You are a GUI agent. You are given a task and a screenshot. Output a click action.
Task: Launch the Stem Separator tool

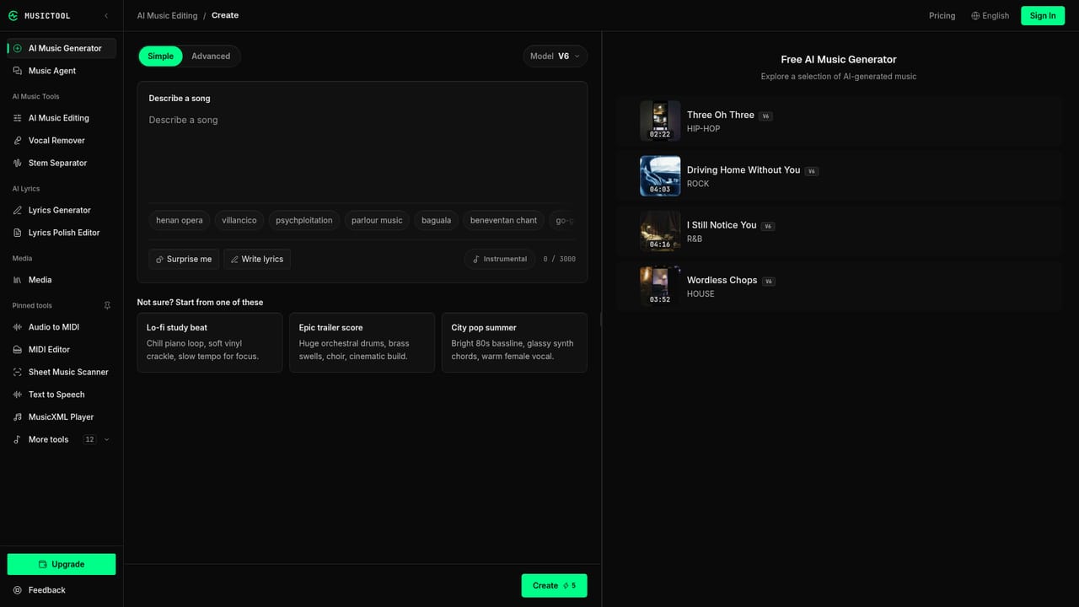pyautogui.click(x=62, y=163)
